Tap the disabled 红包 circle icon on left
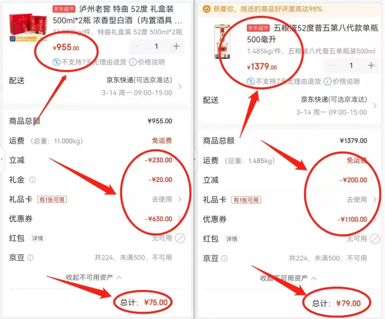The height and width of the screenshot is (319, 385). point(180,238)
